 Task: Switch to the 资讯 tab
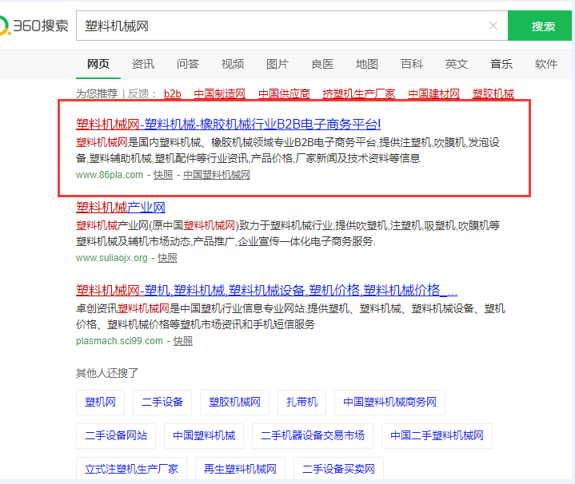coord(143,64)
